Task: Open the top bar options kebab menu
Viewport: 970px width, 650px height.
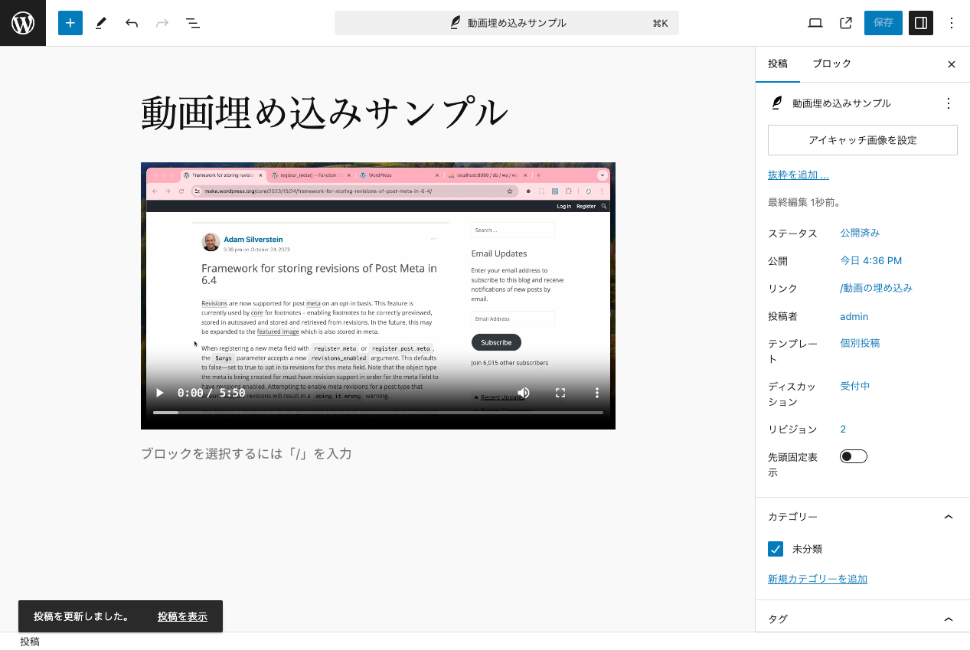Action: 952,23
